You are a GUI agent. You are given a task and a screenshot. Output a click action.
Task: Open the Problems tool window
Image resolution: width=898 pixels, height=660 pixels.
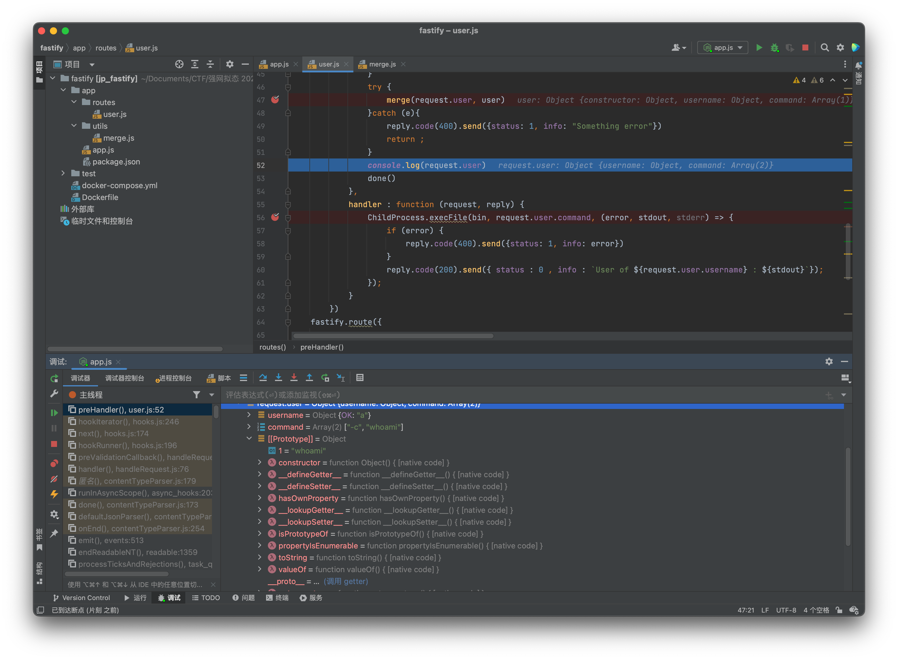coord(243,598)
